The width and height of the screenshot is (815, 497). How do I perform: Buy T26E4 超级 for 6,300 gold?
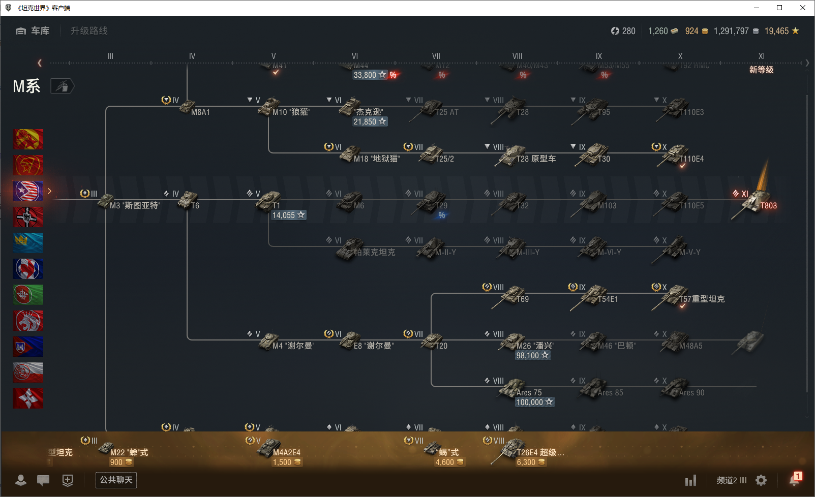coord(531,462)
